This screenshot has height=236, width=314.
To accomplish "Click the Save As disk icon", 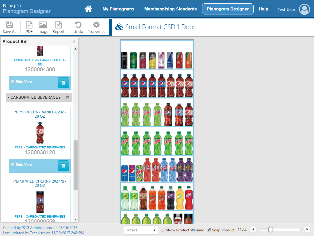I will pos(10,25).
